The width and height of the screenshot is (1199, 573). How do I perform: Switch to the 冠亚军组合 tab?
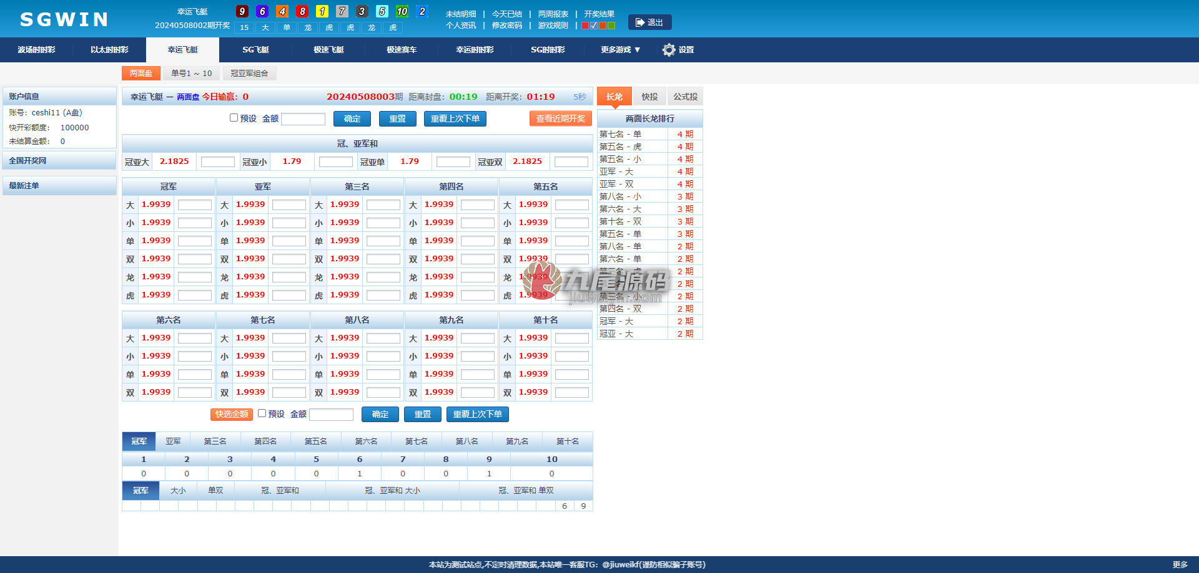coord(249,74)
